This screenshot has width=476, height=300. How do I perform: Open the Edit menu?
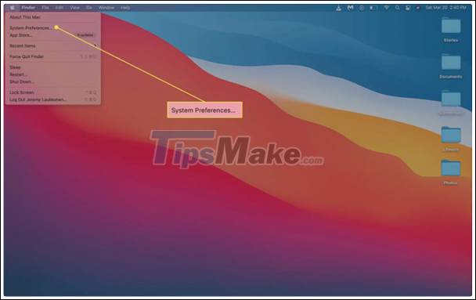pos(59,8)
